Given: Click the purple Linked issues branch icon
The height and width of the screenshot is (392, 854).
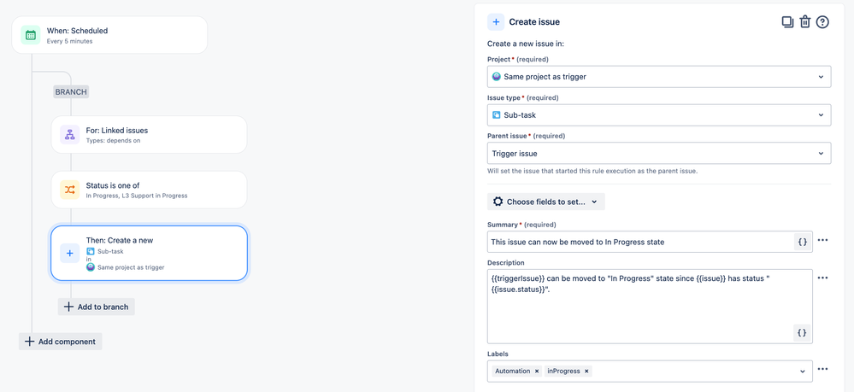Looking at the screenshot, I should [70, 134].
